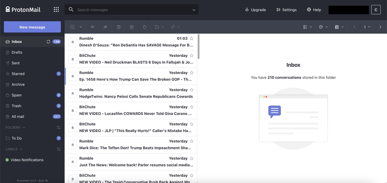Open the filter list dropdown
Image resolution: width=387 pixels, height=183 pixels.
pyautogui.click(x=308, y=27)
